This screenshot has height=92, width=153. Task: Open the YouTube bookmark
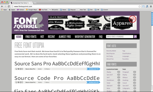(x=43, y=10)
